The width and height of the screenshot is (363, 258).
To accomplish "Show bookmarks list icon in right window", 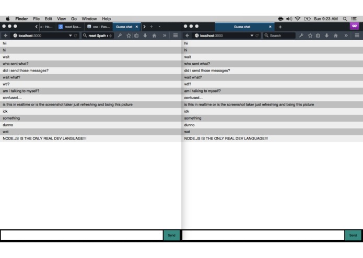I will 318,36.
